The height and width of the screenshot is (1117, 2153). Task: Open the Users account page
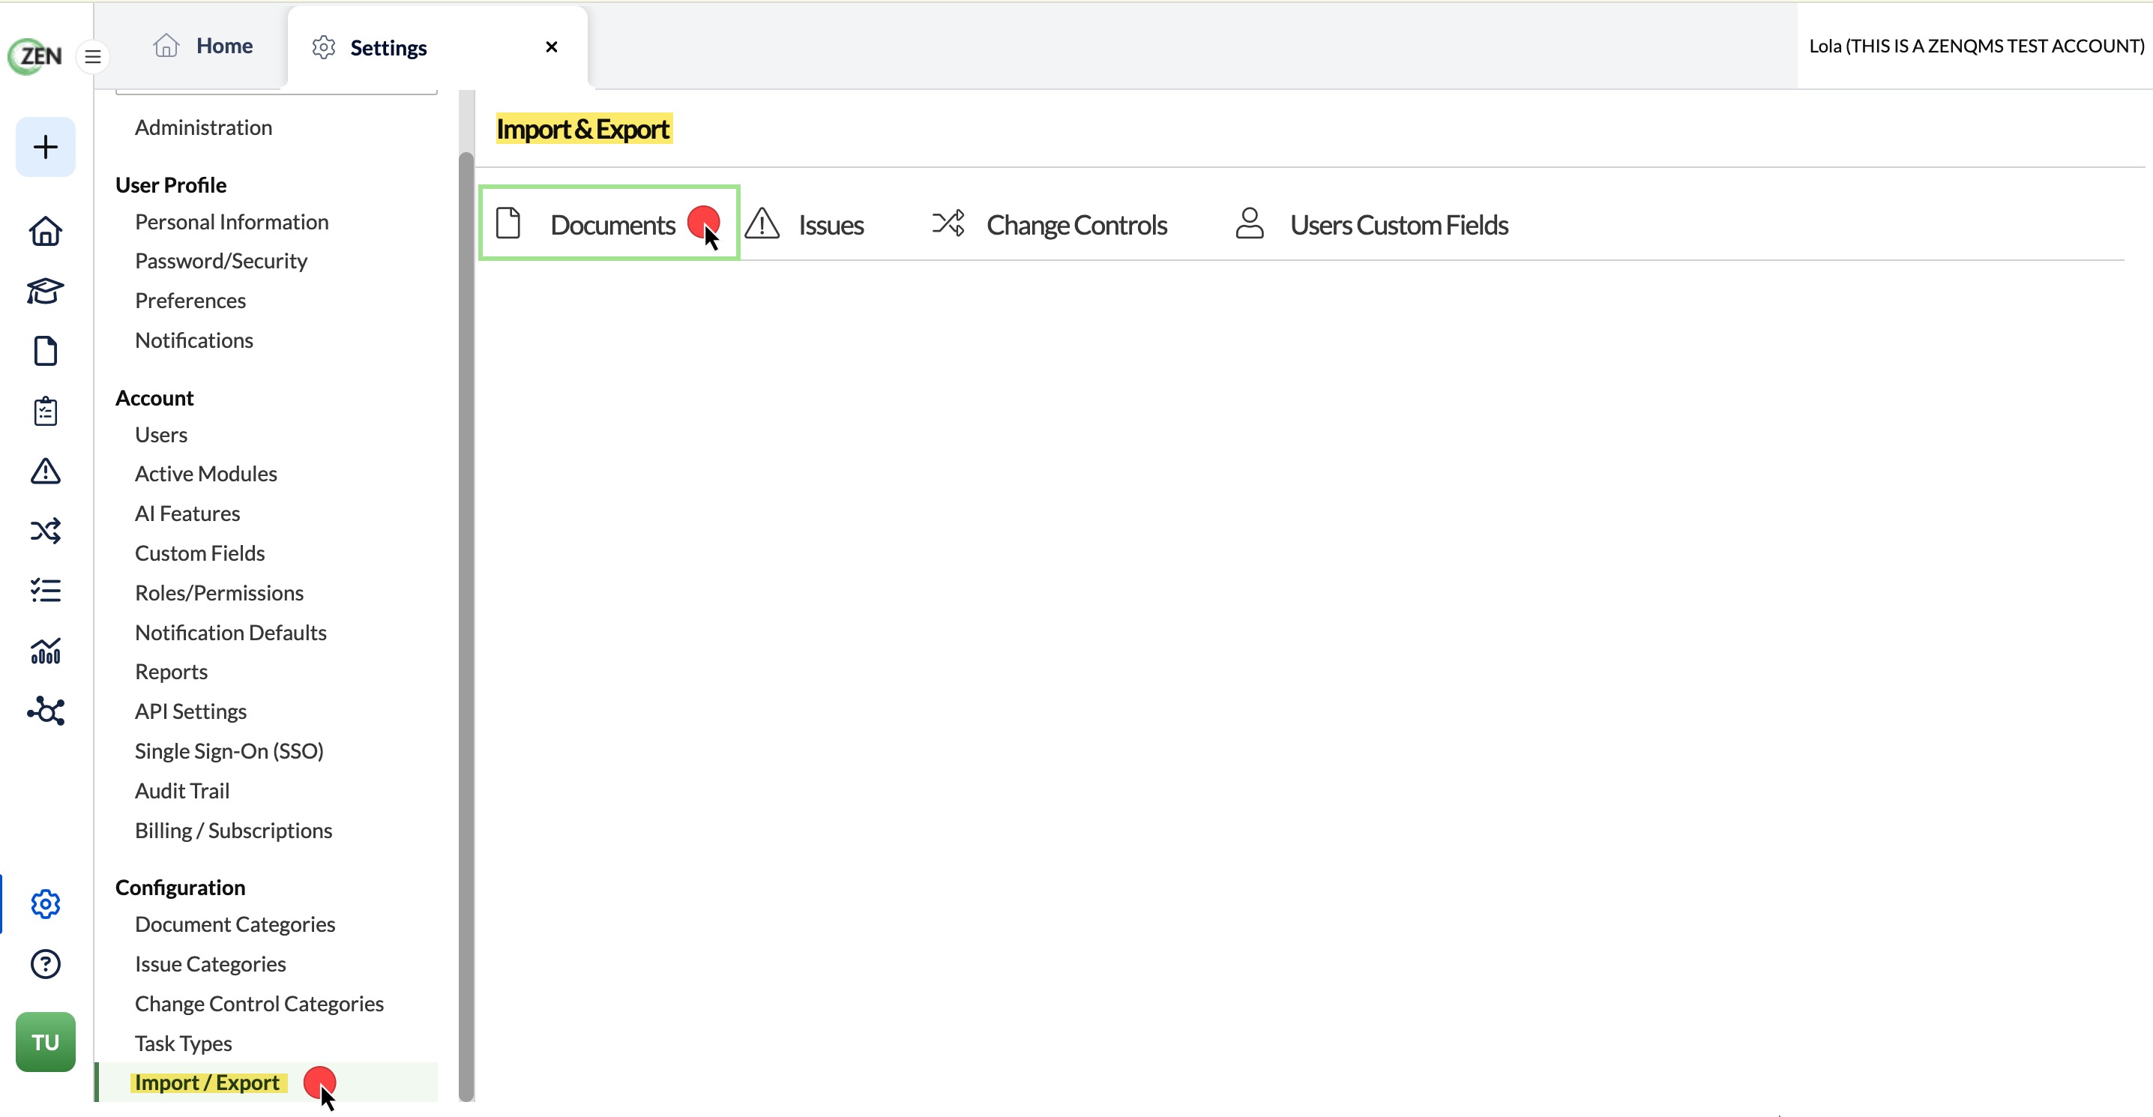(x=160, y=435)
